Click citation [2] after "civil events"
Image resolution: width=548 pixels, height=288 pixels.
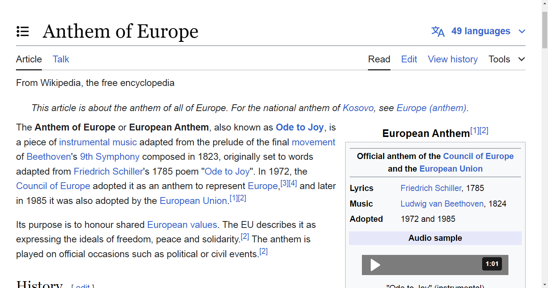[264, 251]
